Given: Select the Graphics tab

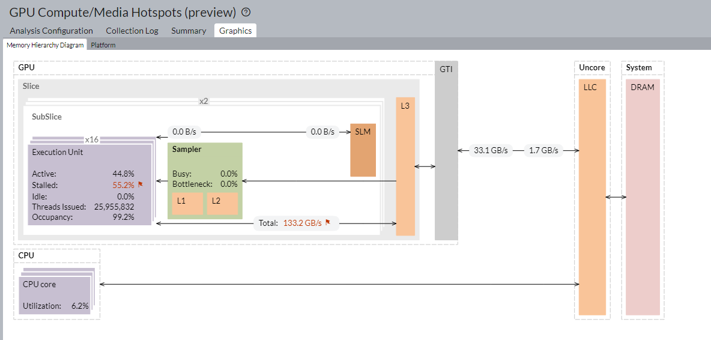Looking at the screenshot, I should (235, 31).
